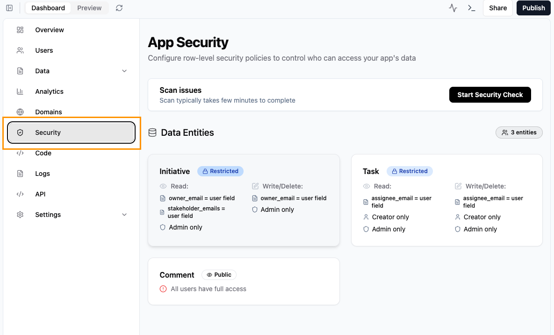Click the Domains globe icon
The image size is (554, 335).
pyautogui.click(x=20, y=112)
